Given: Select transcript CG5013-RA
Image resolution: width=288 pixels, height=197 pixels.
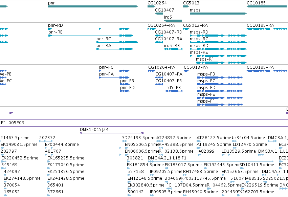Looking at the screenshot, I should pos(186,29).
